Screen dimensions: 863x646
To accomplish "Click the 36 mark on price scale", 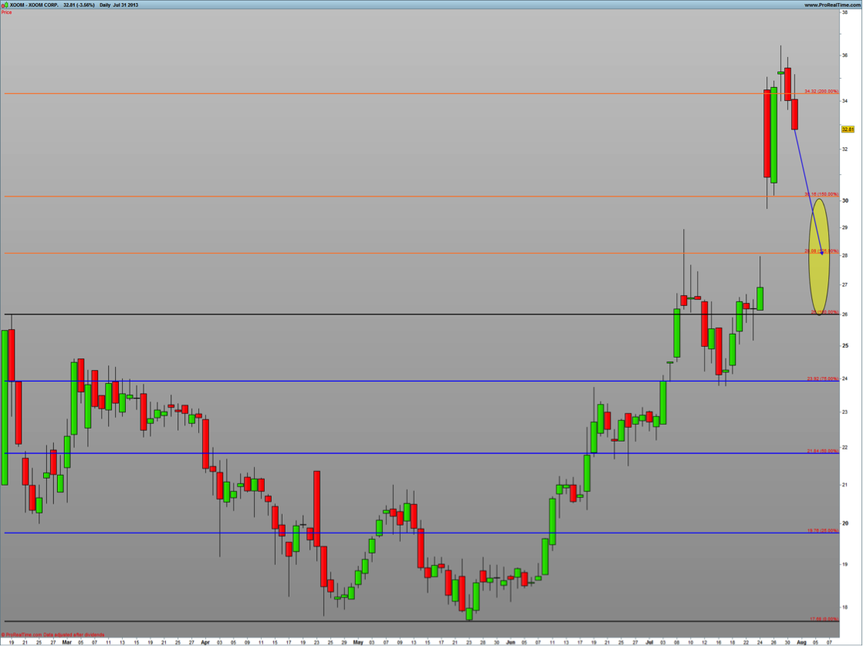I will (x=845, y=56).
